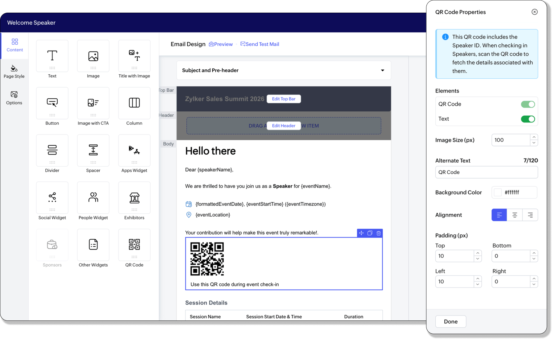
Task: Toggle the QR Code element switch
Action: tap(528, 104)
